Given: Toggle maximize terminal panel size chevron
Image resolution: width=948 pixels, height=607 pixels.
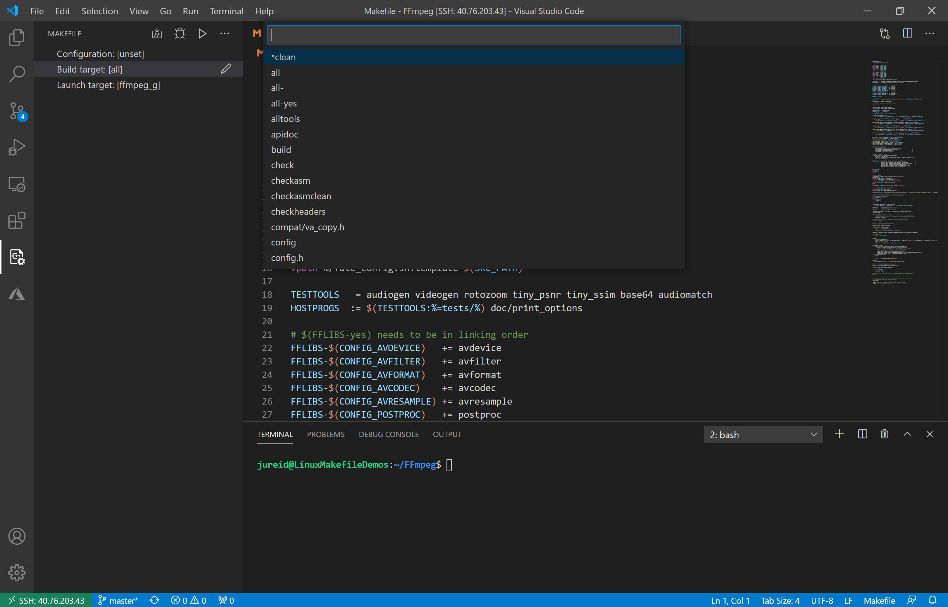Looking at the screenshot, I should [907, 434].
